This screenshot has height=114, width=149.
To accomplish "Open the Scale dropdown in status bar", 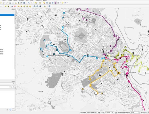I will click(113, 113).
